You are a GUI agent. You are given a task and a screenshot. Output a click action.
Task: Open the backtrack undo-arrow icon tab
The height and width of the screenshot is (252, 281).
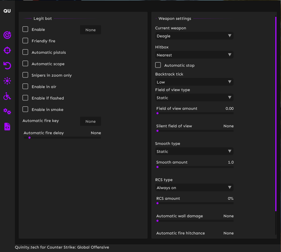pyautogui.click(x=7, y=66)
